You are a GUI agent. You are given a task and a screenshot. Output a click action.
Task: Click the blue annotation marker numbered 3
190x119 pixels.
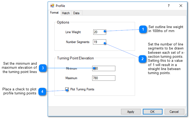click(43, 68)
